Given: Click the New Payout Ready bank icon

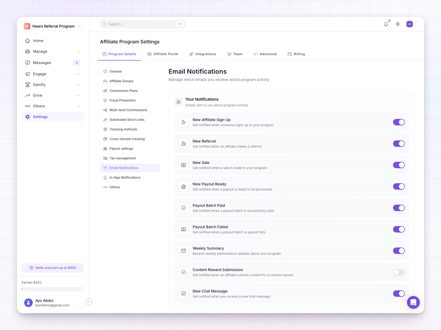Looking at the screenshot, I should [184, 186].
